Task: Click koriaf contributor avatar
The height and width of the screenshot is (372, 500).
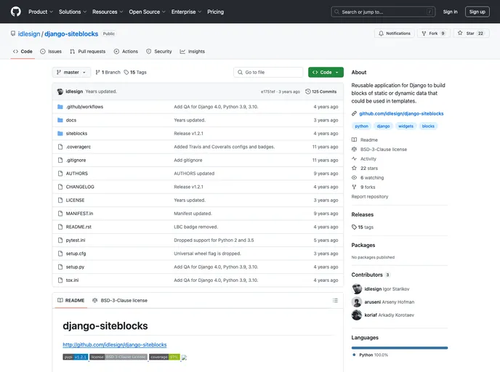Action: [357, 315]
